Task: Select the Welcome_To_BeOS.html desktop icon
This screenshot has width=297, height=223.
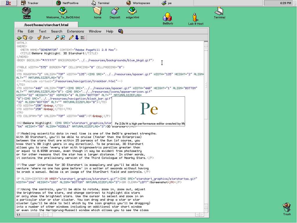Action: [x=63, y=13]
